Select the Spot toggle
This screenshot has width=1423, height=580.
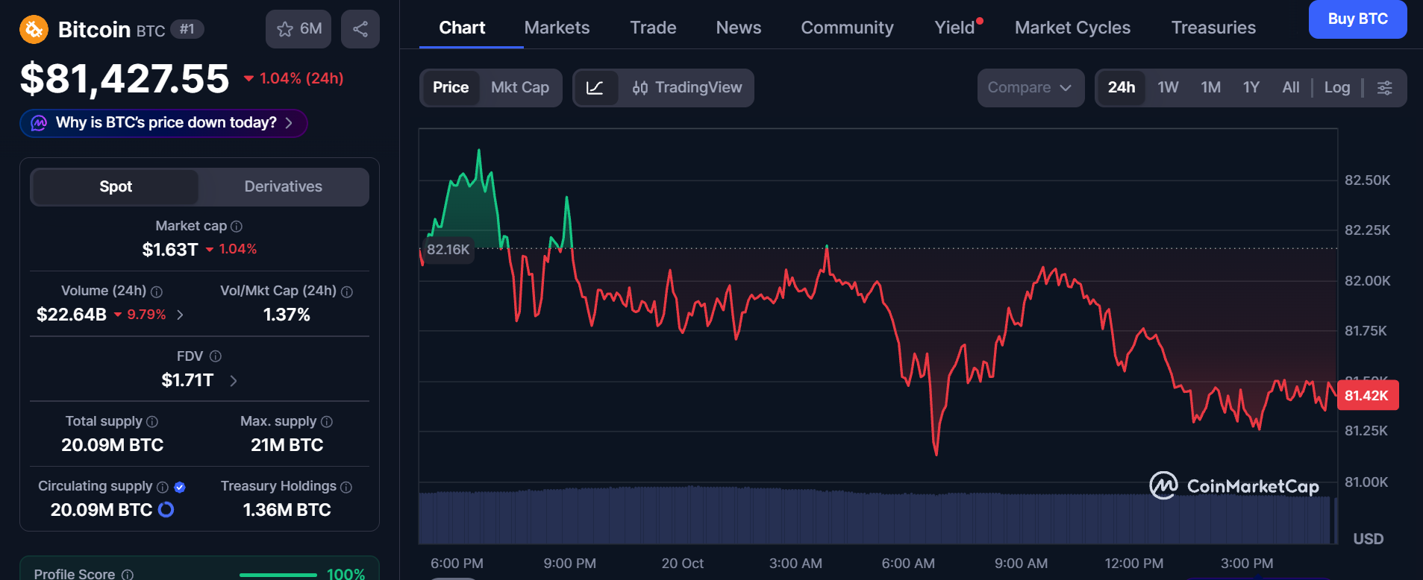coord(116,186)
